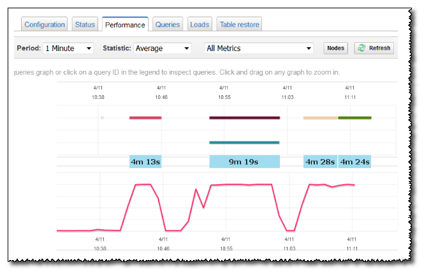
Task: Click the top axis 11:03 time label
Action: [x=288, y=97]
